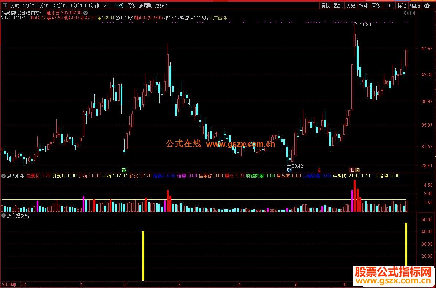Click the tallest red volume bar in June
The image size is (436, 288).
355,196
